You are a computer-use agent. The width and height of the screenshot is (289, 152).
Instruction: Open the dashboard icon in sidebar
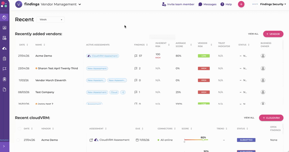4,17
